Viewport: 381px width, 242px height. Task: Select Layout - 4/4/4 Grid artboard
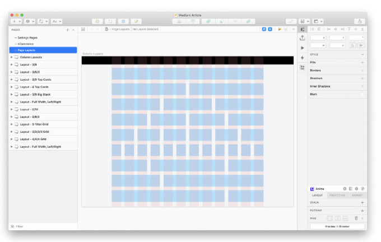(x=43, y=139)
